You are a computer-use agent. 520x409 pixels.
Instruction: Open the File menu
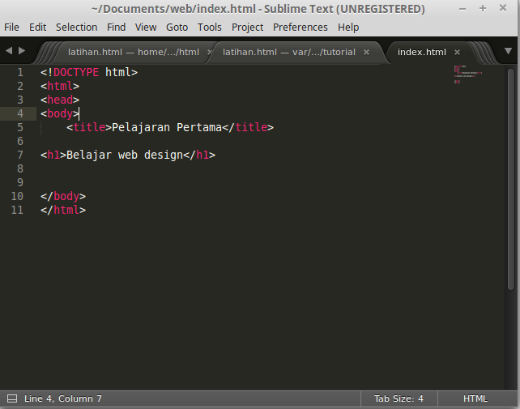(x=11, y=28)
